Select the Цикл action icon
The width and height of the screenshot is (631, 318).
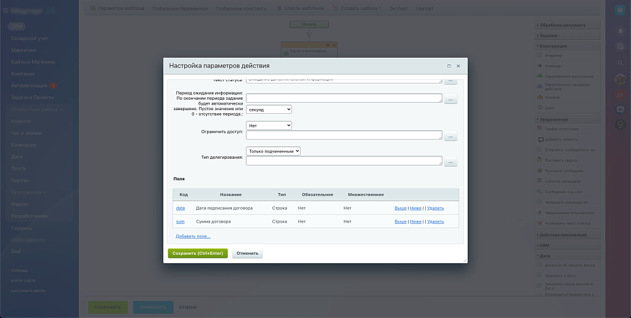click(x=540, y=107)
